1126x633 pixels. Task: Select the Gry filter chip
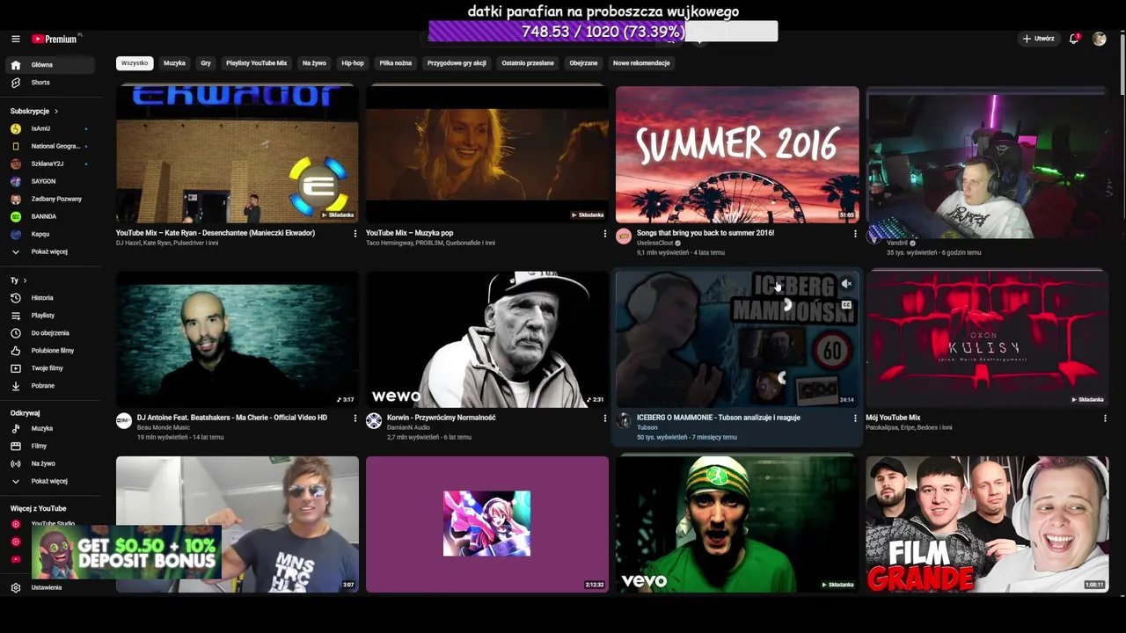pos(206,63)
